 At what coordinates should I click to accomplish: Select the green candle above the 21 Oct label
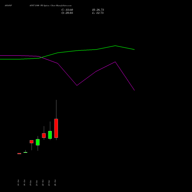coord(38,142)
